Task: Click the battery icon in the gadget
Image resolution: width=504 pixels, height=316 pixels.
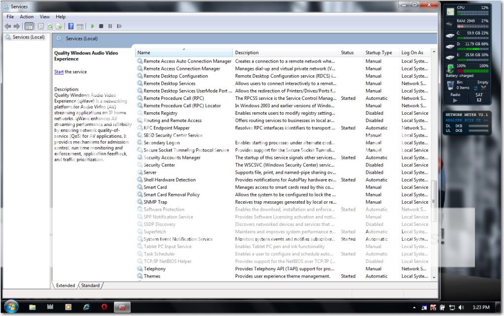Action: coord(450,68)
